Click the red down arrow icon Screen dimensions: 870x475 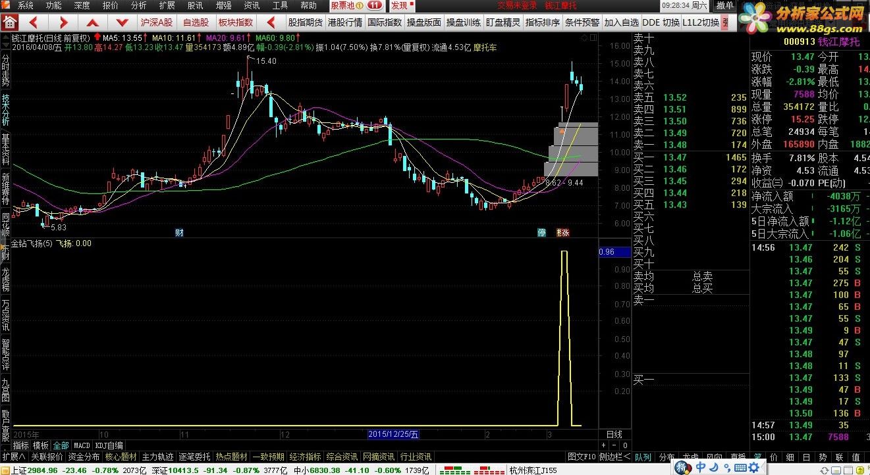pos(122,22)
